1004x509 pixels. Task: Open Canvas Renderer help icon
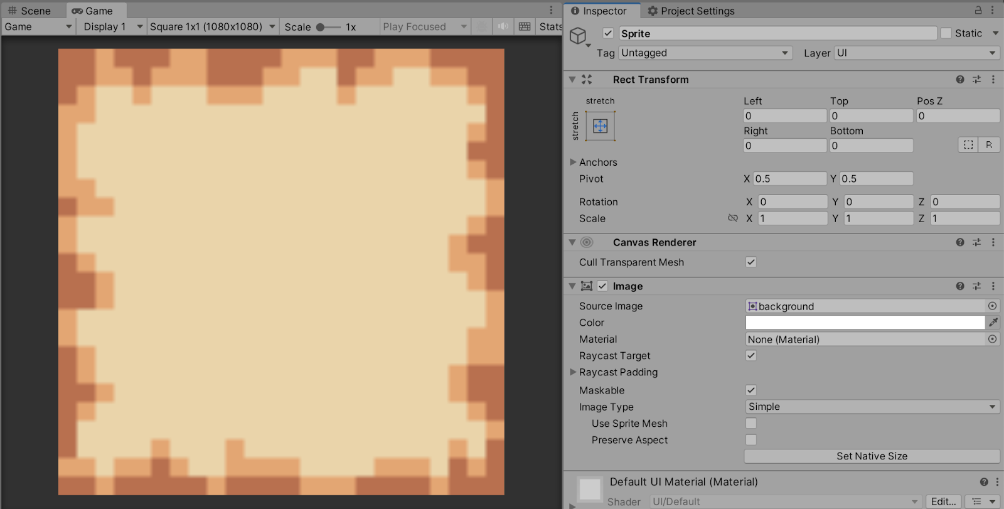point(960,242)
